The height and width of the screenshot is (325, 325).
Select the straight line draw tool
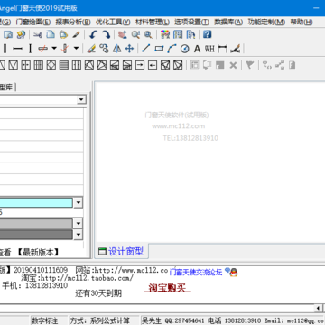[146, 49]
